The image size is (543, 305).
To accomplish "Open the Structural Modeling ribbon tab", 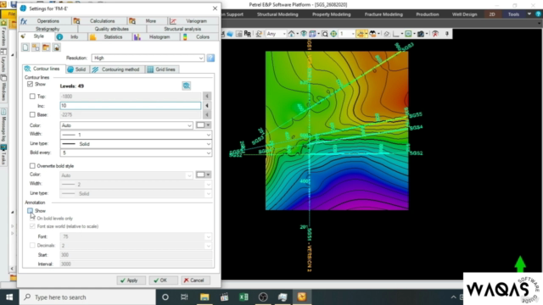I will 277,14.
